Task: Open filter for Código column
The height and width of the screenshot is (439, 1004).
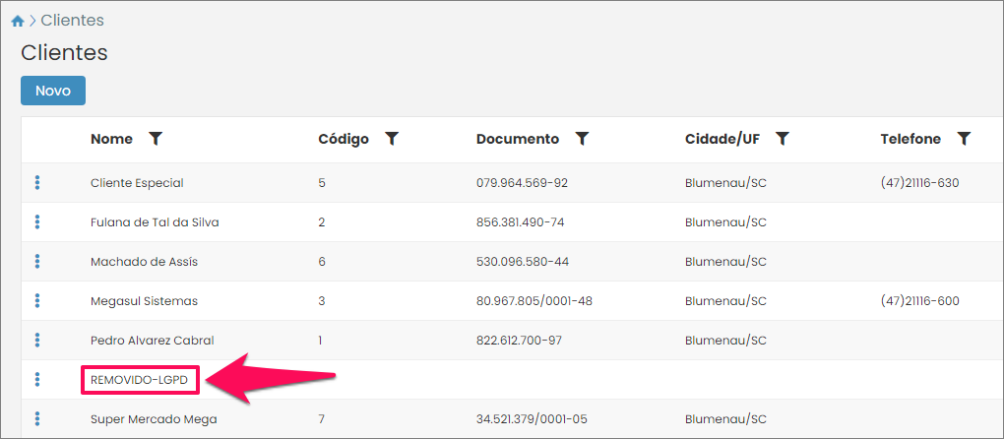Action: [x=392, y=139]
